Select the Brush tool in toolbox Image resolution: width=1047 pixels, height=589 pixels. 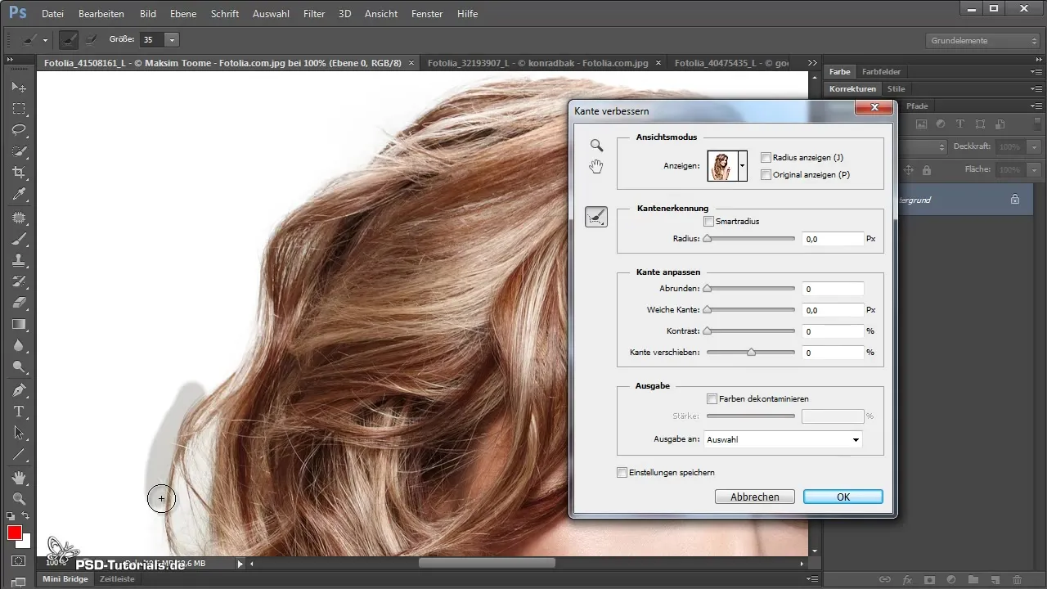(19, 239)
